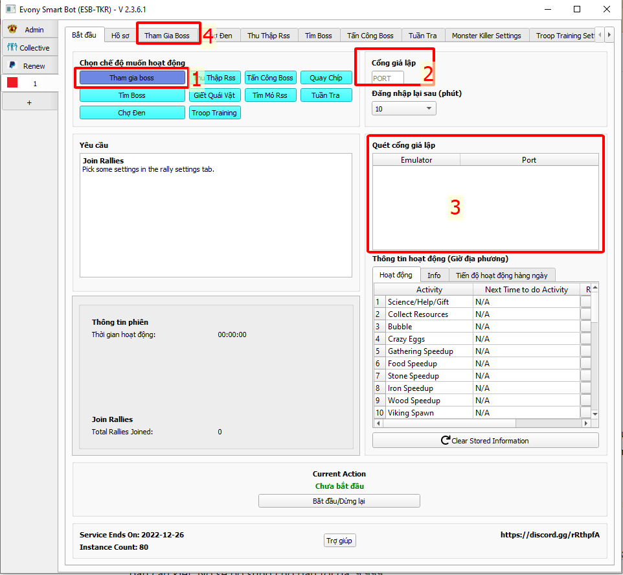Select the Crazy Eggs row

click(x=482, y=339)
